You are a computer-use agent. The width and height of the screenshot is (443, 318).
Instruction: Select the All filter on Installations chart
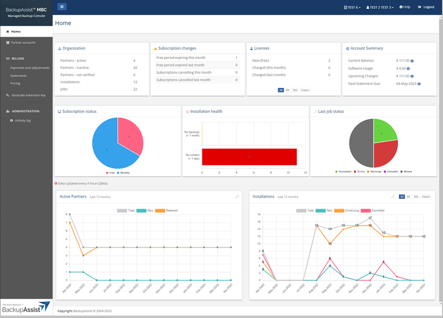tap(402, 196)
